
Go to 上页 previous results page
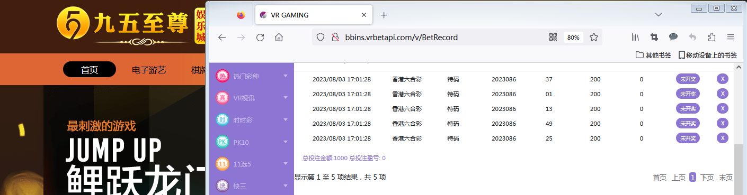point(679,178)
